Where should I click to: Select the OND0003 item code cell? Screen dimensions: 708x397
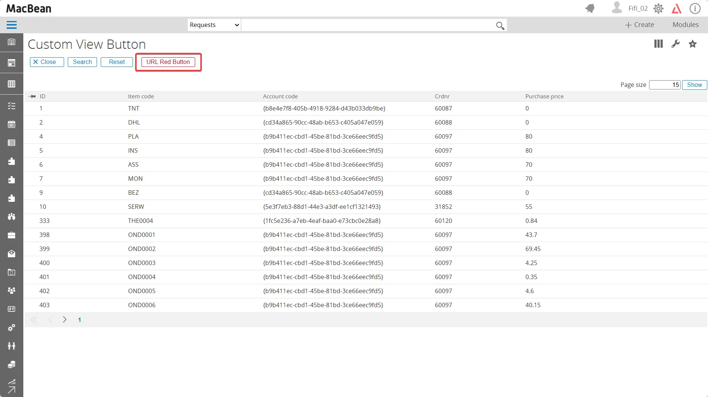pos(142,263)
